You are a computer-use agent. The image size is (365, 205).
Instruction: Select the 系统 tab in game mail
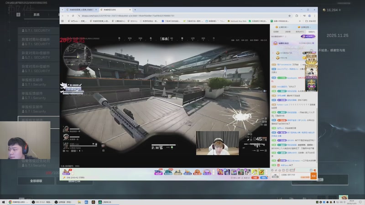tap(36, 15)
